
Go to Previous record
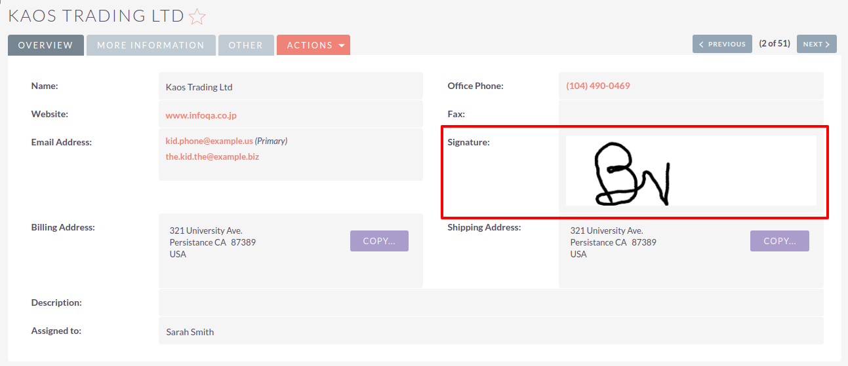[722, 44]
